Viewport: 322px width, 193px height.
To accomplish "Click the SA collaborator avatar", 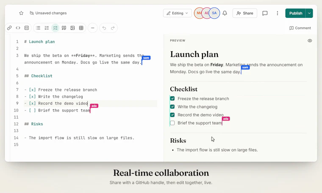I will [x=214, y=13].
